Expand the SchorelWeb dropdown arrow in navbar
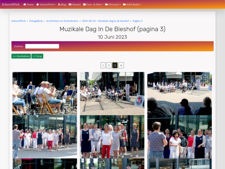The height and width of the screenshot is (169, 225). 55,5
